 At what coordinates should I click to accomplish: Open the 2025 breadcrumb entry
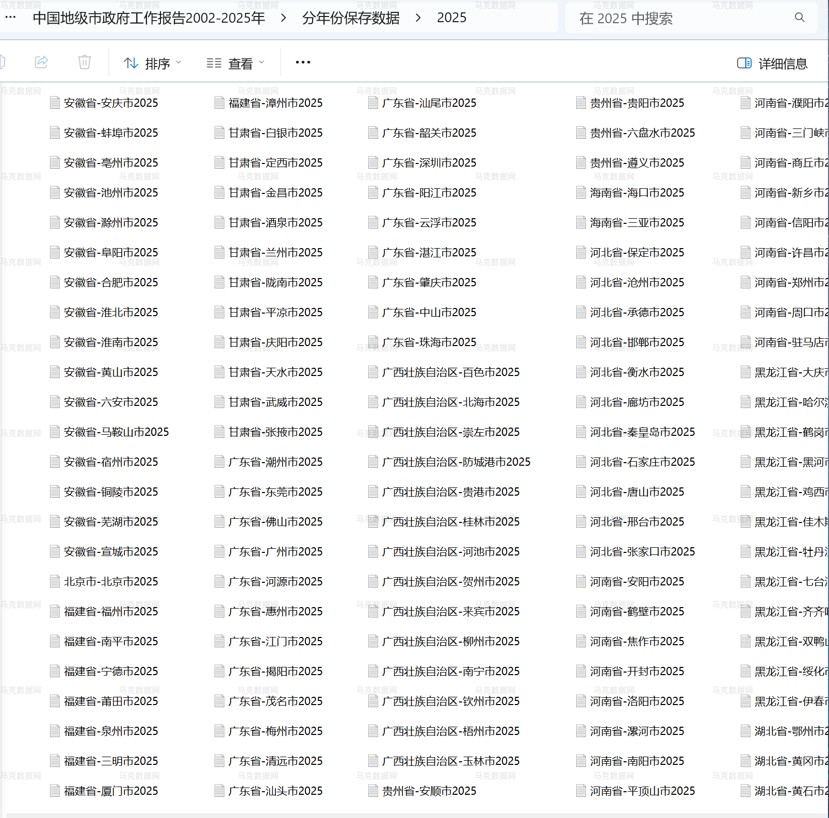tap(452, 18)
